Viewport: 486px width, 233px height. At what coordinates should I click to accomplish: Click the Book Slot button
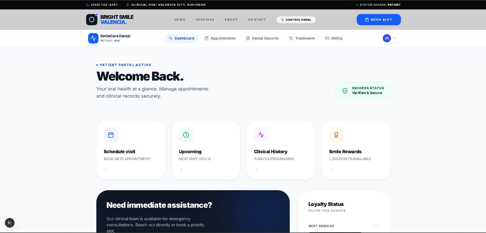click(x=379, y=20)
